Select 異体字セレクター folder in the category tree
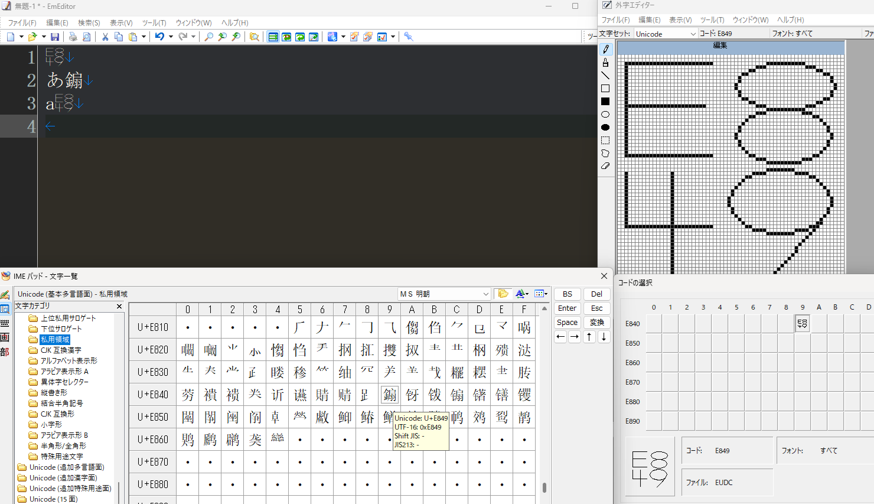Viewport: 874px width, 504px height. pyautogui.click(x=64, y=382)
